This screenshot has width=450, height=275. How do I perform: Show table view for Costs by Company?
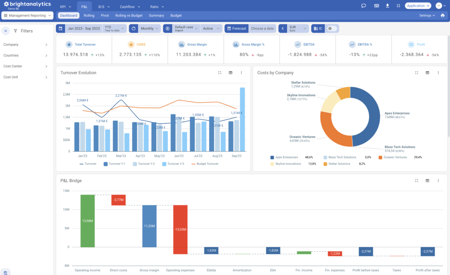(427, 73)
